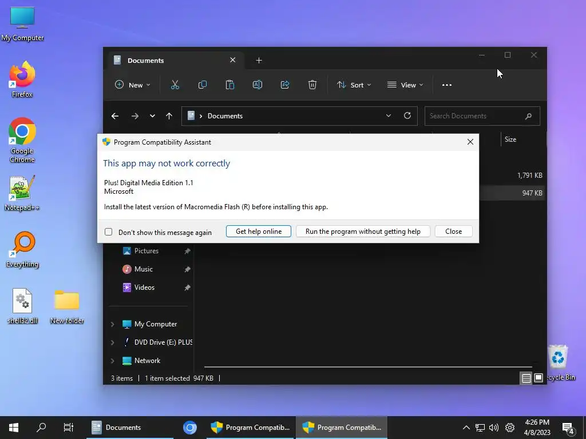Select the Recycle Bin desktop icon
Image resolution: width=586 pixels, height=439 pixels.
pos(560,363)
